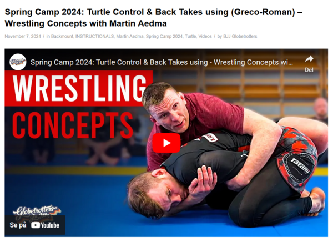Click the Se på YouTube button
The height and width of the screenshot is (247, 333).
(35, 225)
